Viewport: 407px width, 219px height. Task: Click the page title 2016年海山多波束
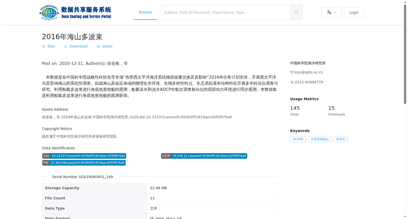click(72, 37)
